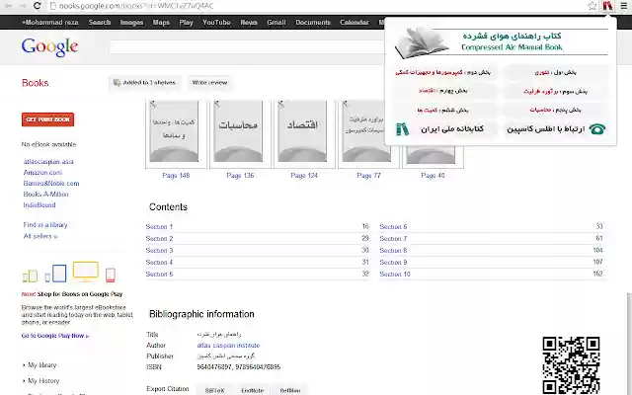Open Maps in the Google bar
The image size is (632, 395).
coord(161,23)
